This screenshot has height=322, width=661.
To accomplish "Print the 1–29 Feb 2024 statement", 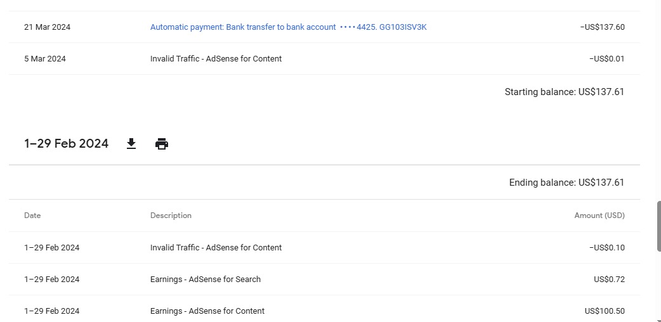I will pyautogui.click(x=162, y=144).
